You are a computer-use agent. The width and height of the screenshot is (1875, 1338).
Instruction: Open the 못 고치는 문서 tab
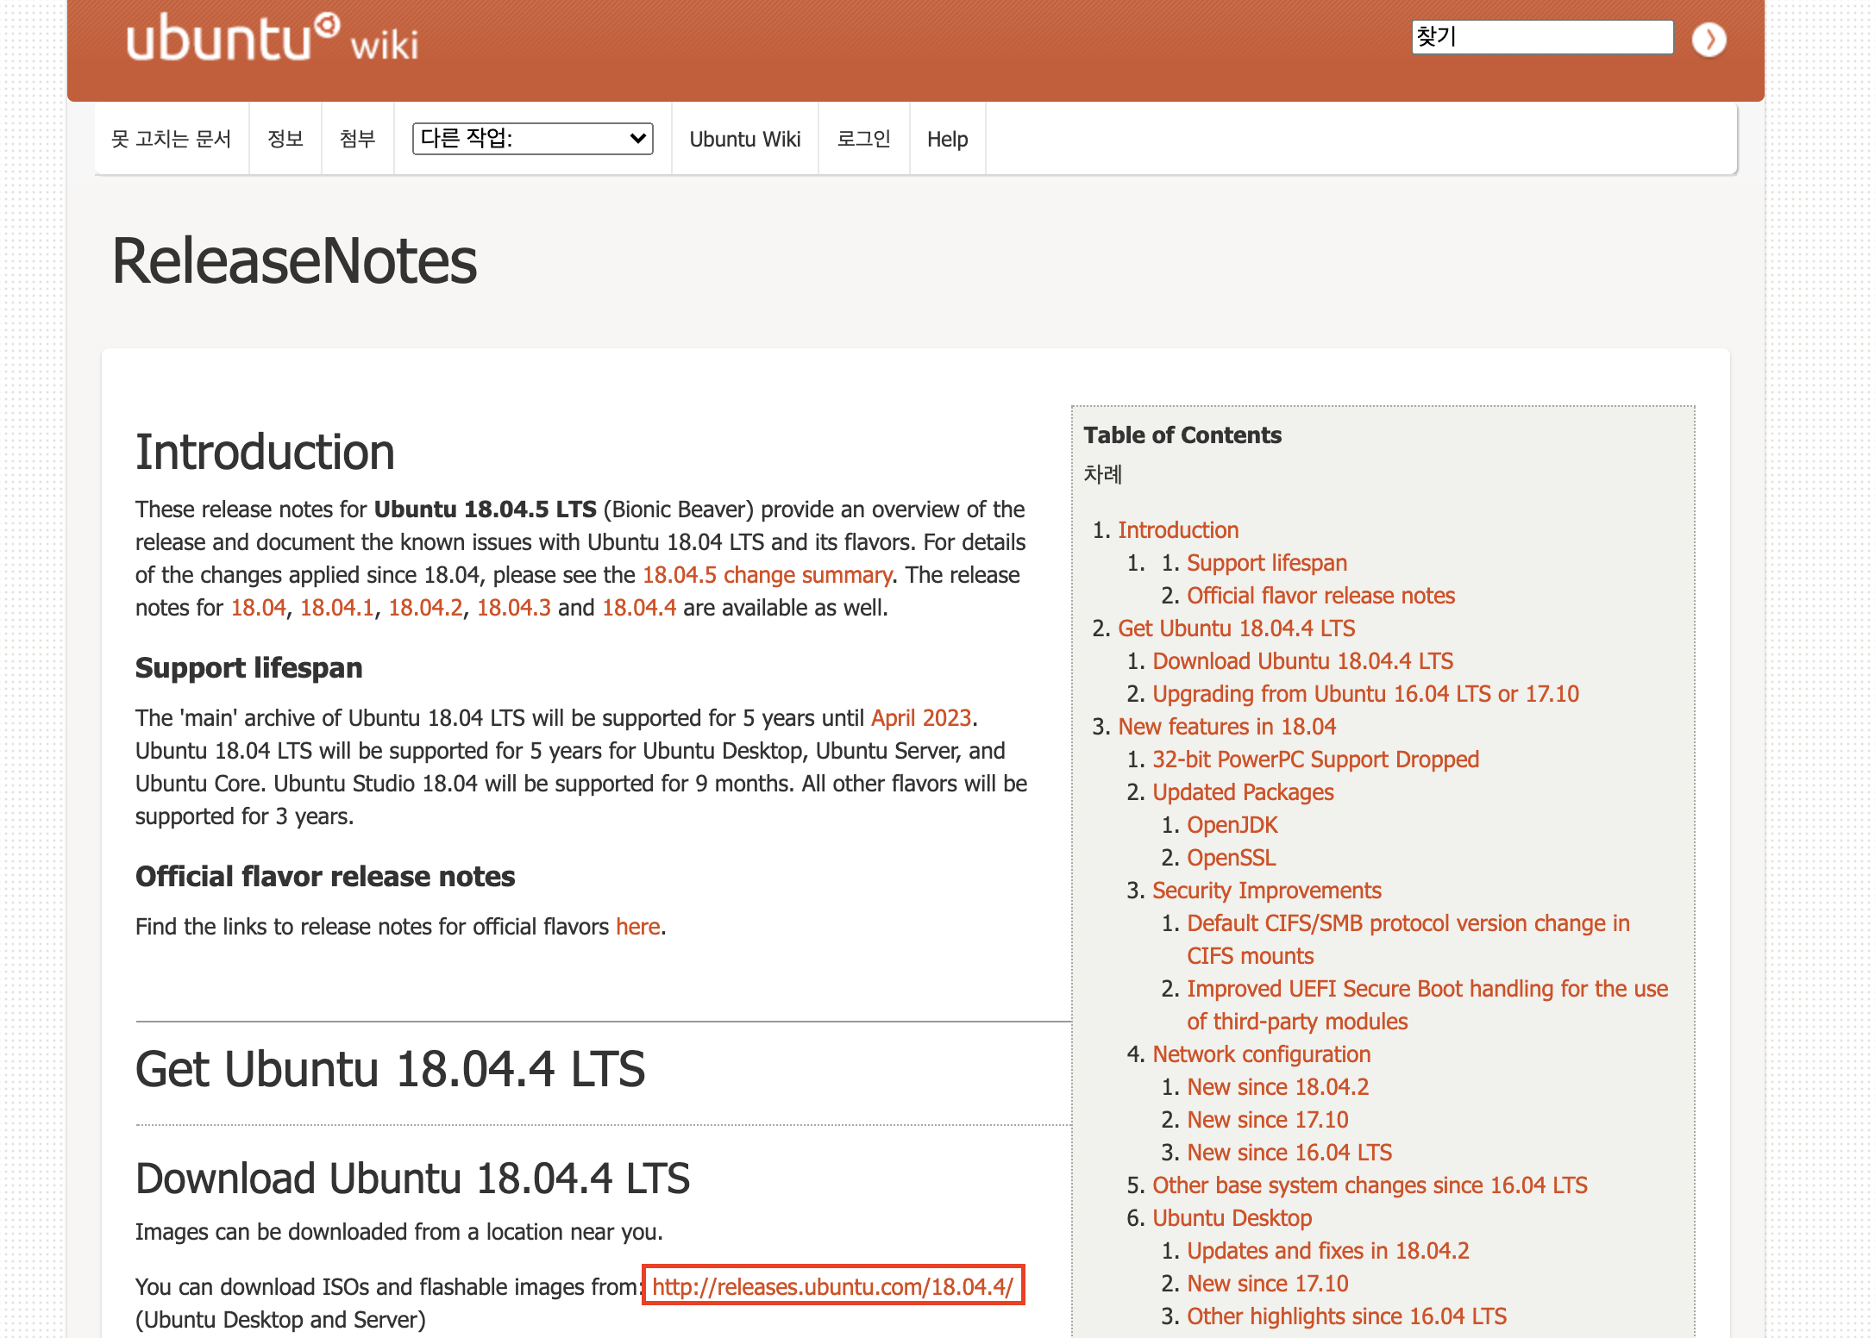tap(171, 139)
